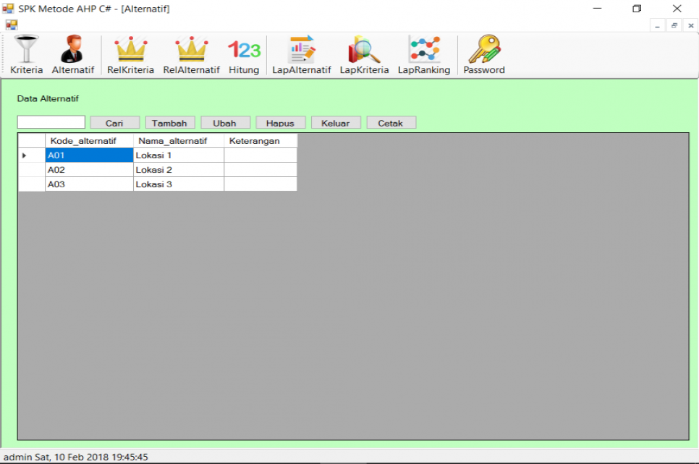Click the admin date status bar text

76,457
